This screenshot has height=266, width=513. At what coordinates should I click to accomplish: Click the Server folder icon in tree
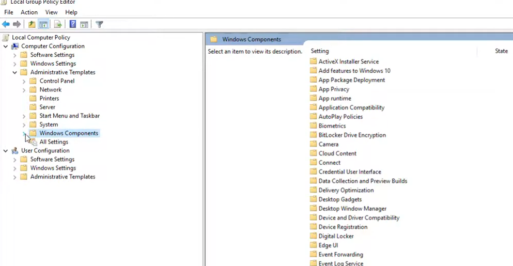(x=33, y=107)
